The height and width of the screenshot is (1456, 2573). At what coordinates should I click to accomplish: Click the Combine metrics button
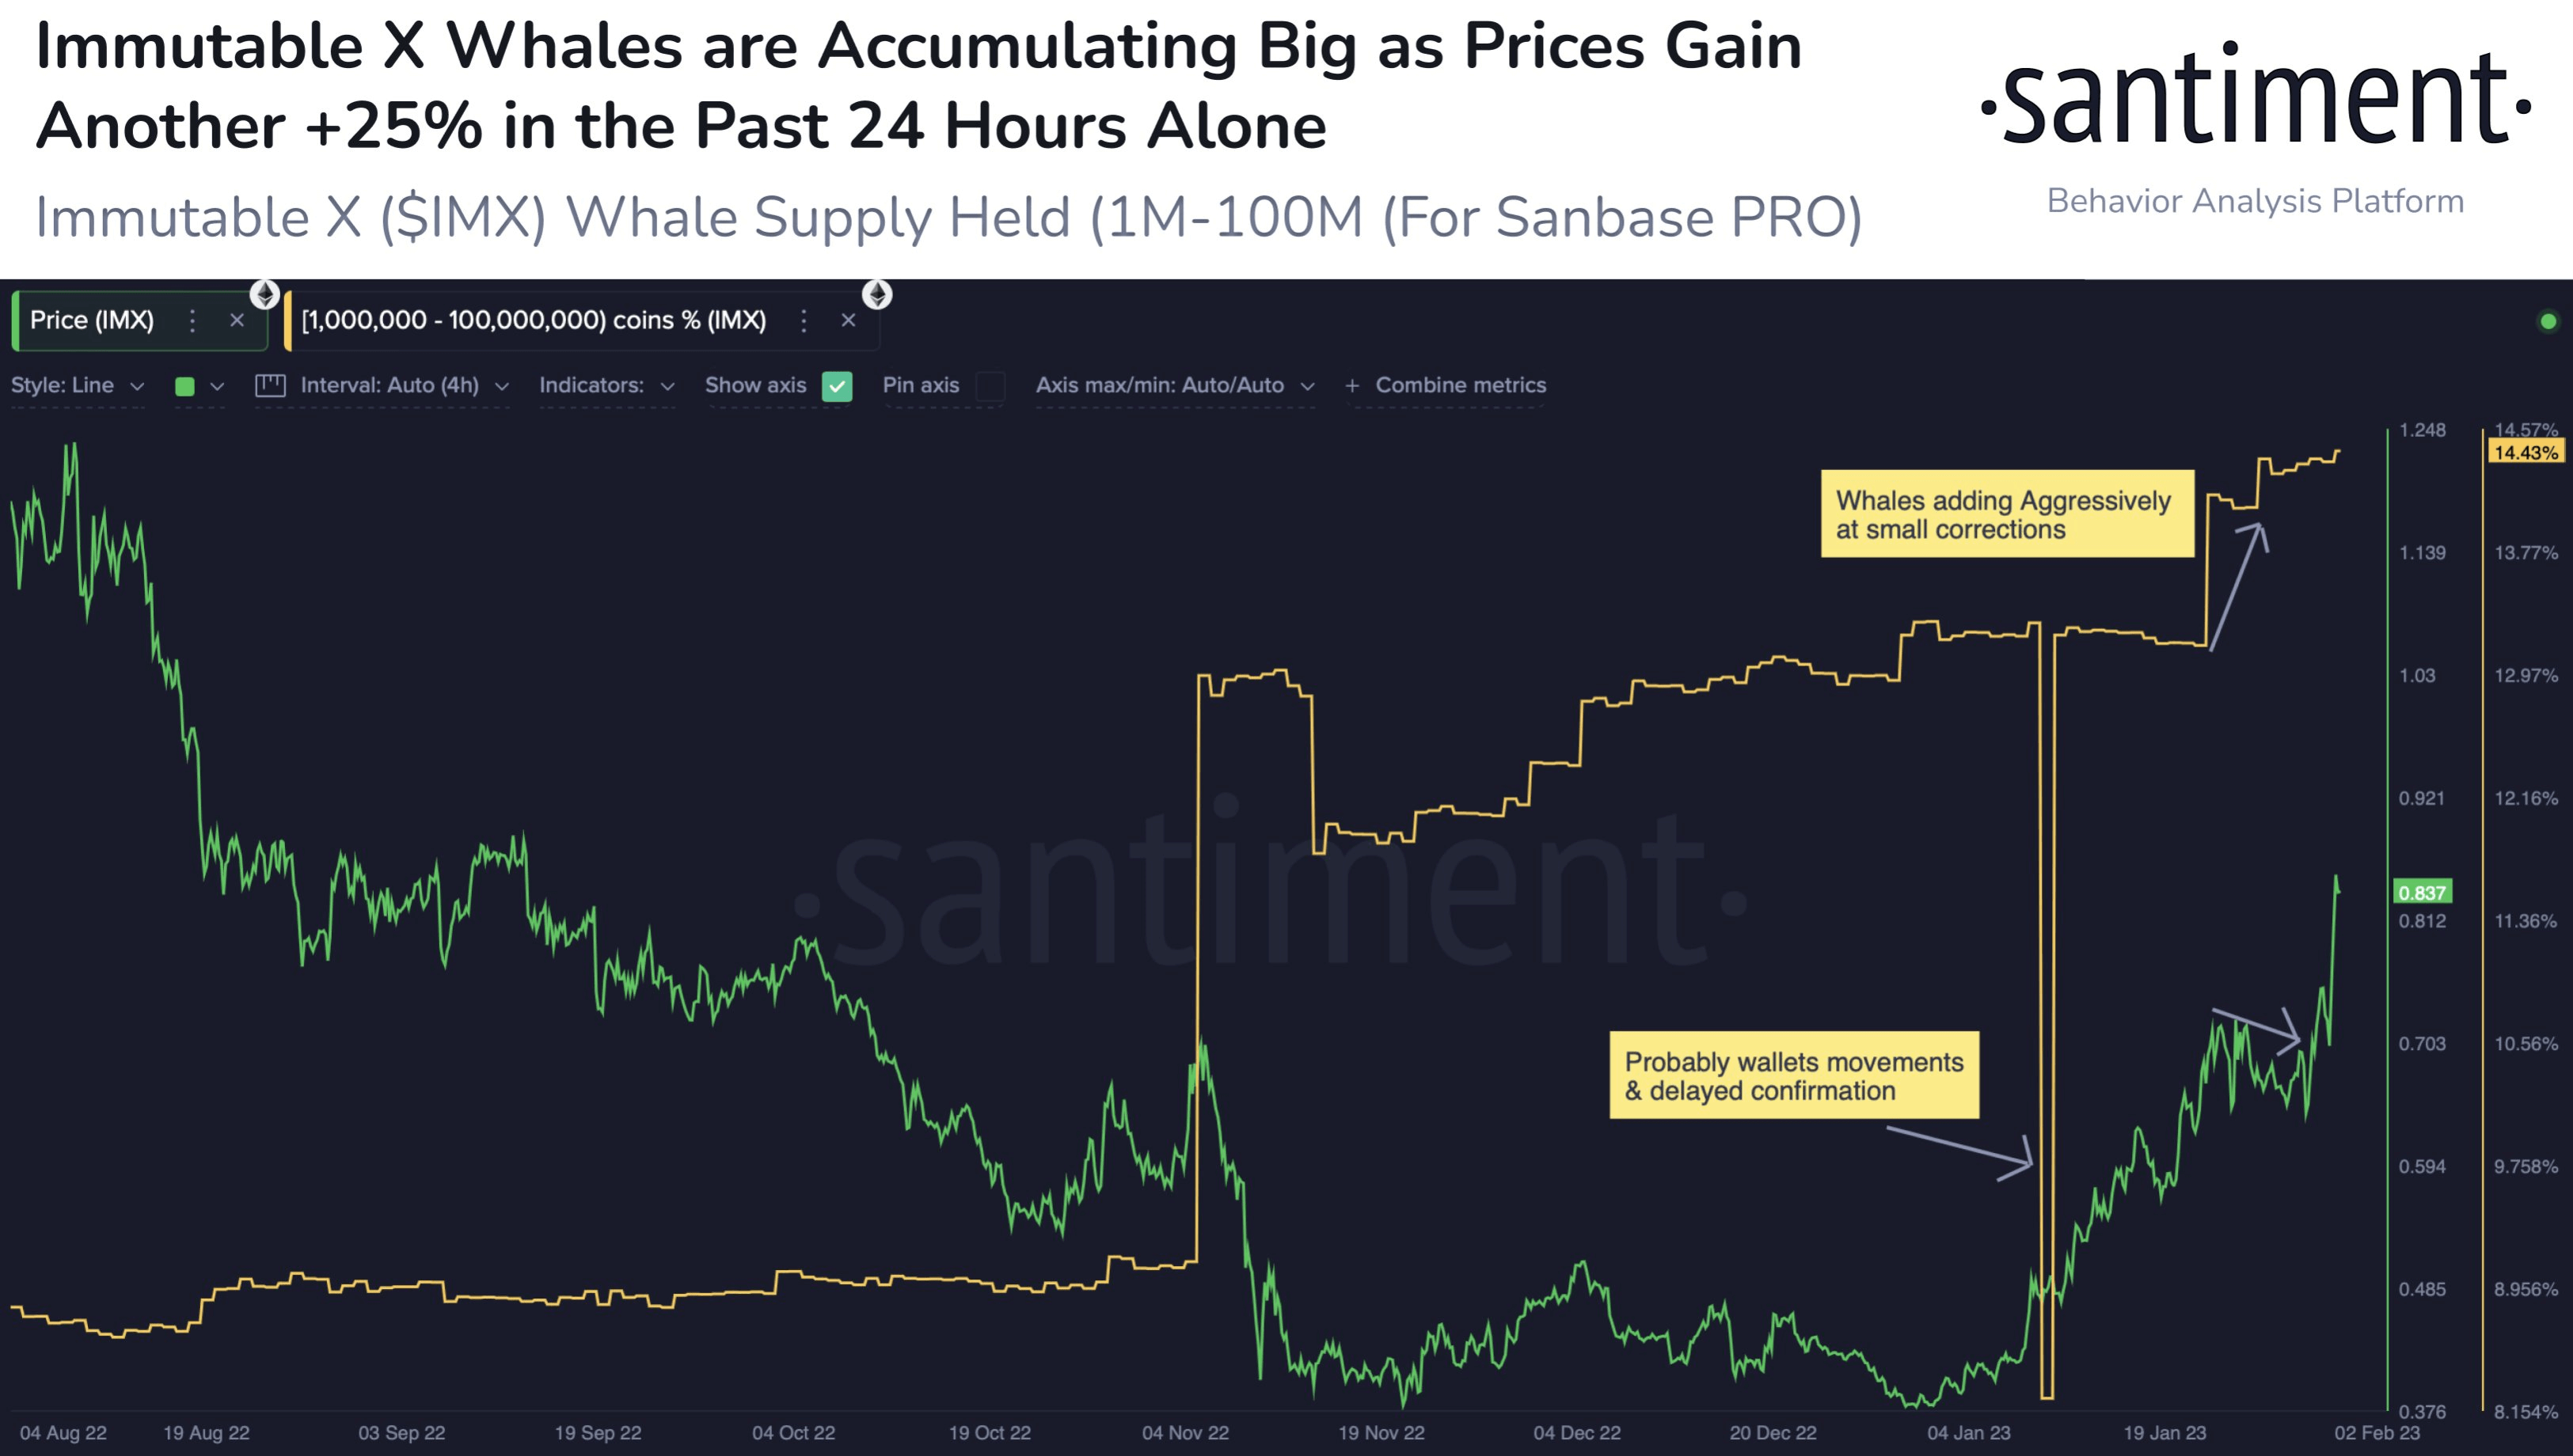pos(1460,385)
